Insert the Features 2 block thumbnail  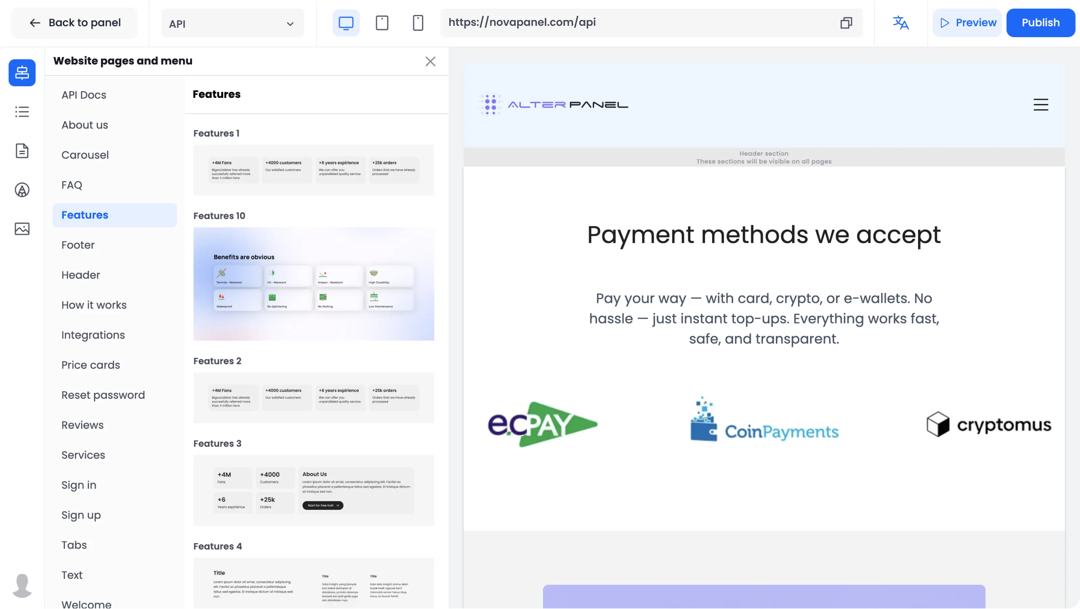click(314, 398)
